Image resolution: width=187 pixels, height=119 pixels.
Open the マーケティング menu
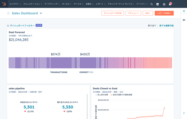[52, 4]
